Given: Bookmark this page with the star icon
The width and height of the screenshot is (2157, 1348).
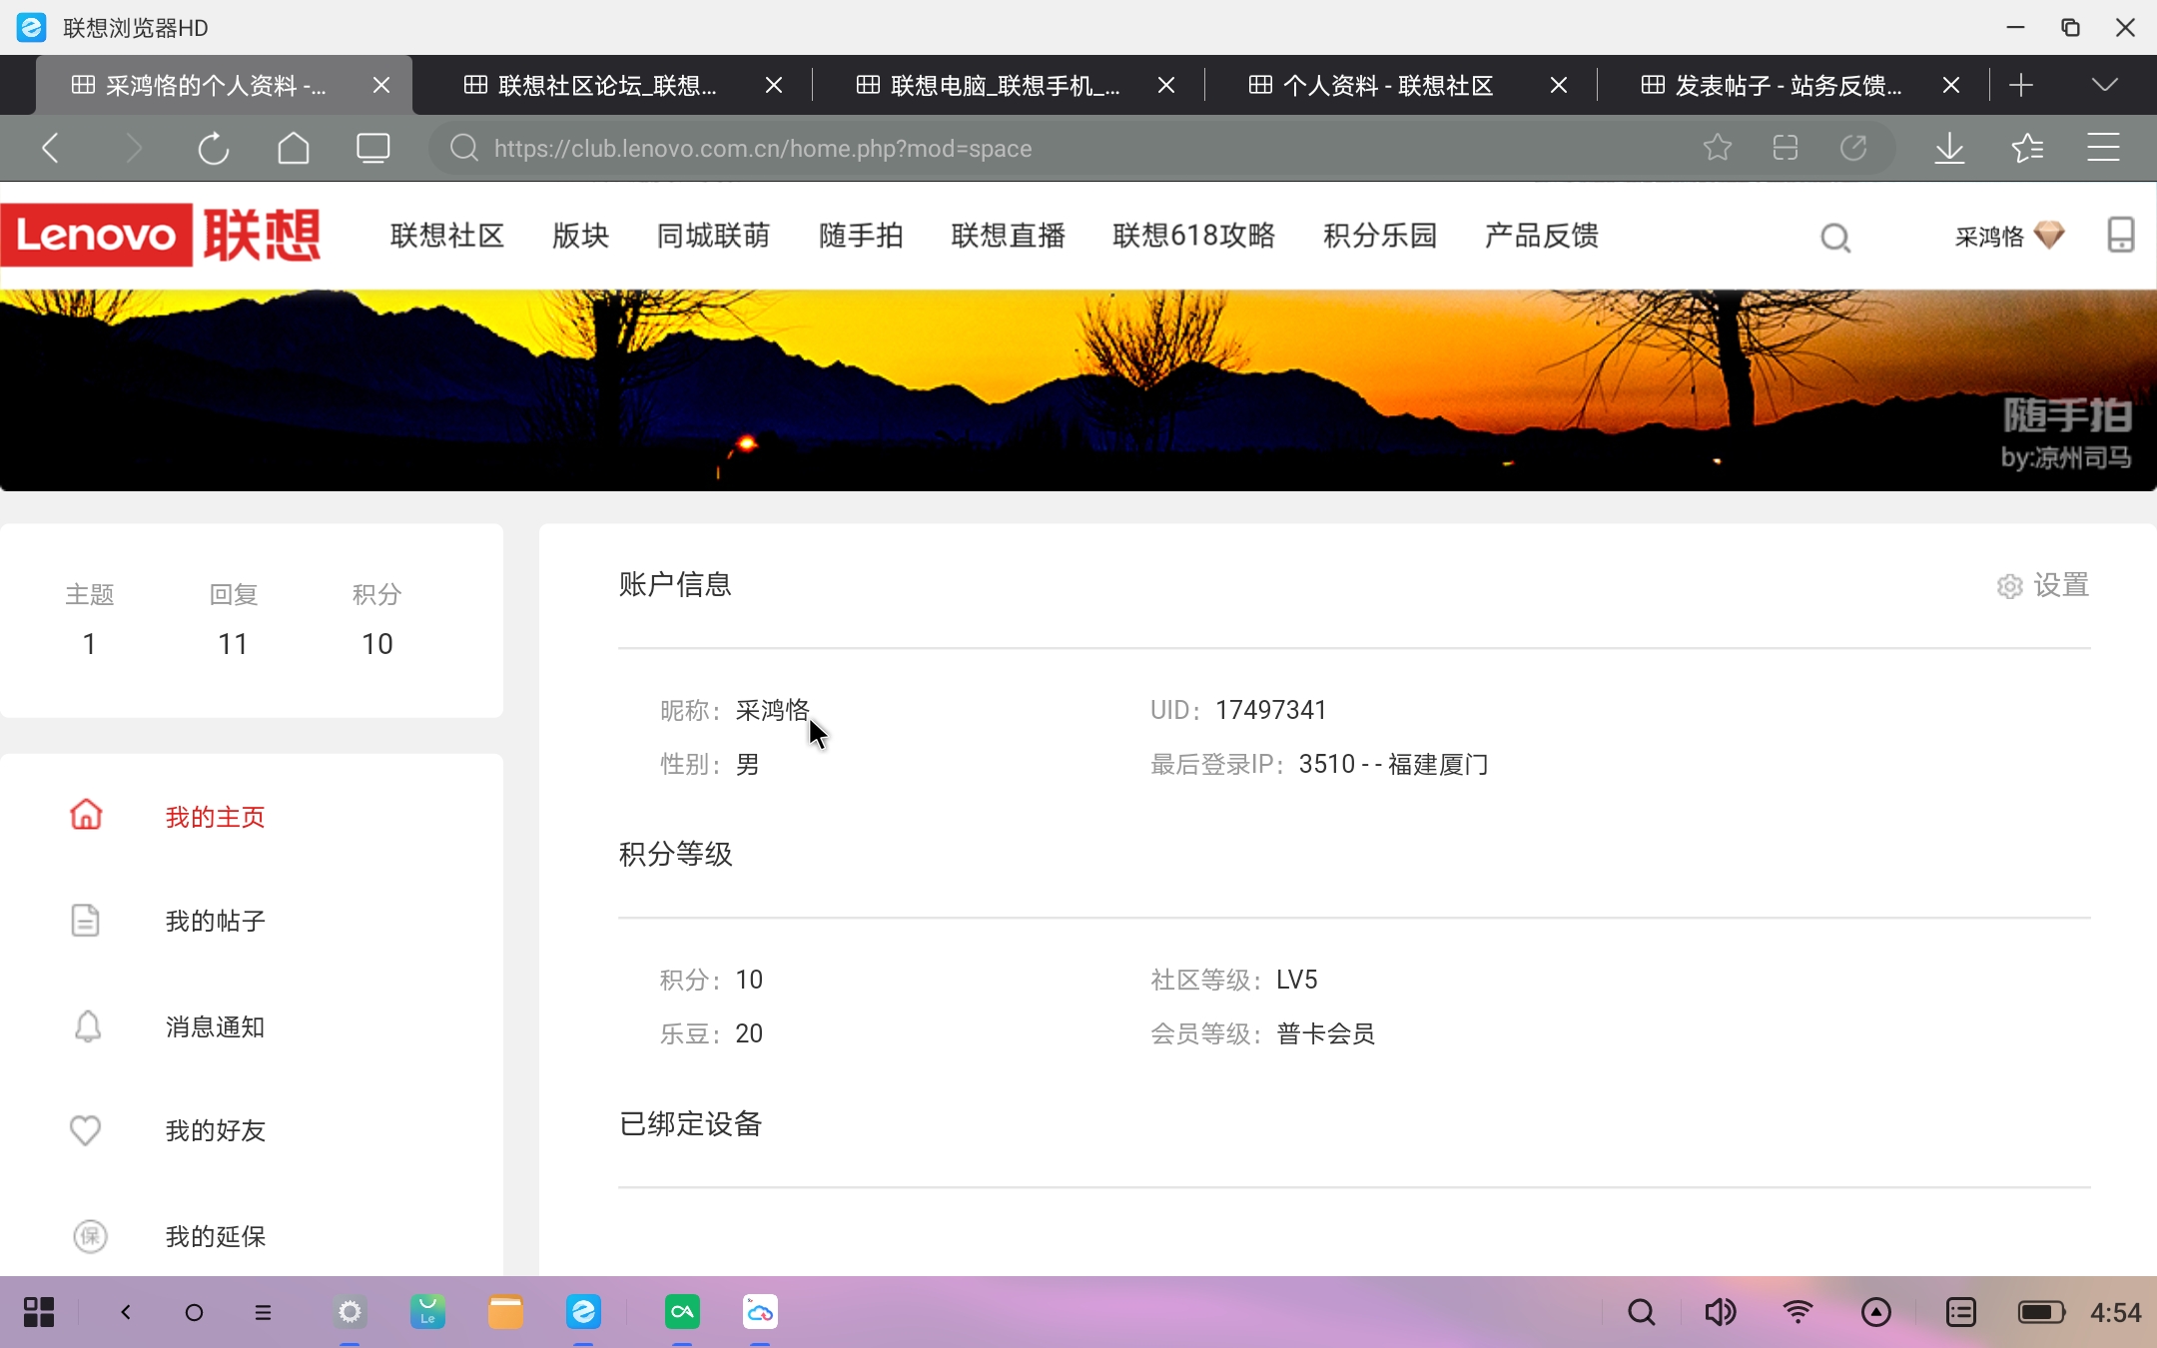Looking at the screenshot, I should pos(1717,148).
